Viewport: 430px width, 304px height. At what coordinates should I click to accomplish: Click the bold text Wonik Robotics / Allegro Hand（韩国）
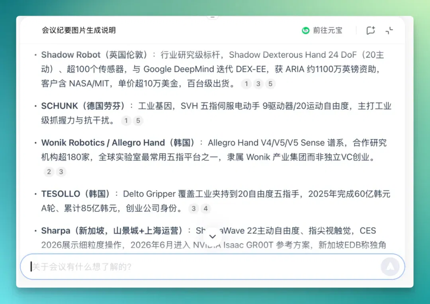pos(118,143)
